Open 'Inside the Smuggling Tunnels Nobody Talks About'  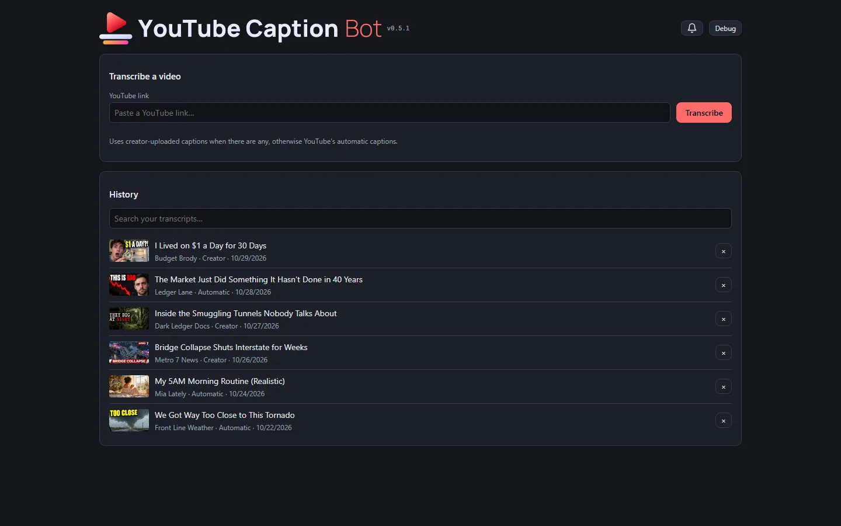click(x=246, y=313)
